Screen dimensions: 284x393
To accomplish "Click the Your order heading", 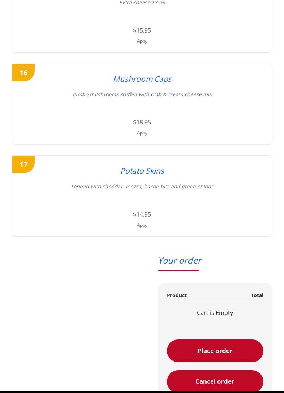I will coord(180,261).
